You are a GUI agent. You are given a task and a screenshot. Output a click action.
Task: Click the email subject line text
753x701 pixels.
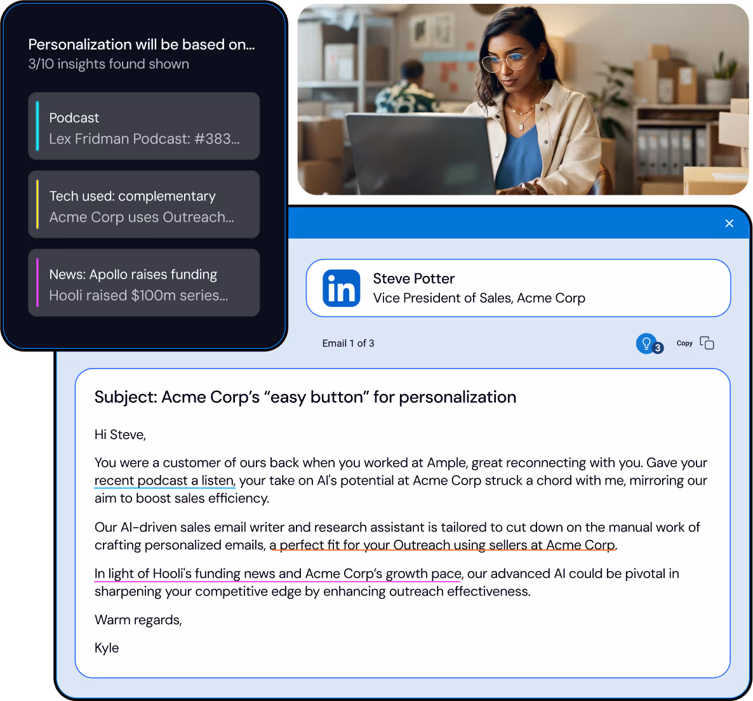click(x=305, y=397)
